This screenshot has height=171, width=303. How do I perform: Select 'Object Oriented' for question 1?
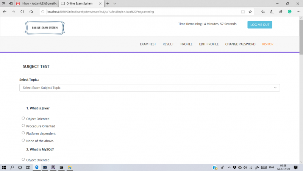[x=23, y=118]
